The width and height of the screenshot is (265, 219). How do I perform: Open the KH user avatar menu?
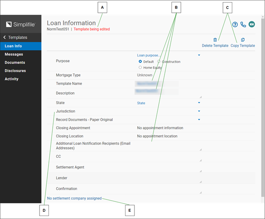point(252,24)
